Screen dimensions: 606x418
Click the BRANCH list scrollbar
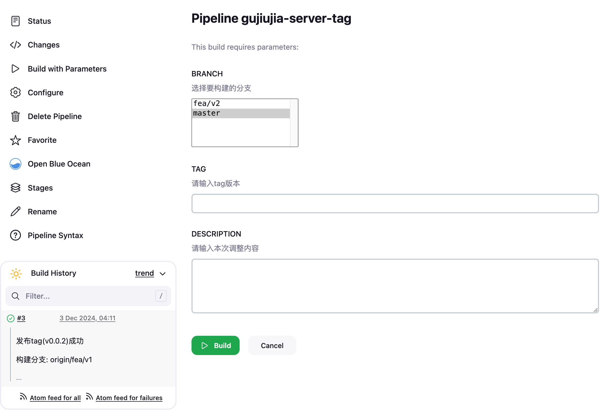click(294, 123)
